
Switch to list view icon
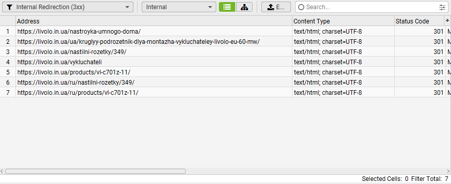[x=227, y=7]
